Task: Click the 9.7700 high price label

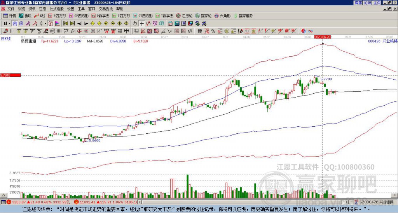Action: click(x=326, y=79)
